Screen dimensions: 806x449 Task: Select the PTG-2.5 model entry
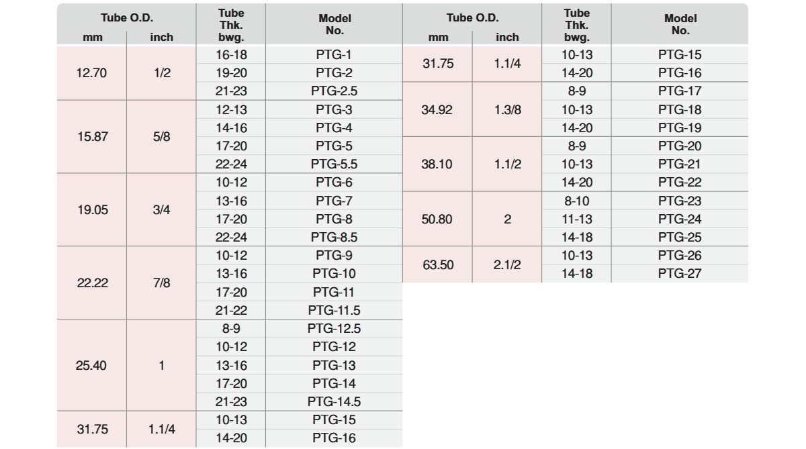coord(334,91)
